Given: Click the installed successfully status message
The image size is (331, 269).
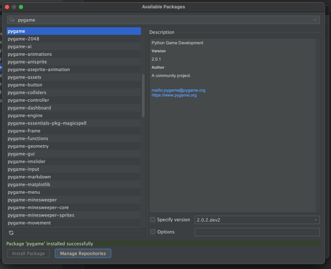Looking at the screenshot, I should coord(50,244).
